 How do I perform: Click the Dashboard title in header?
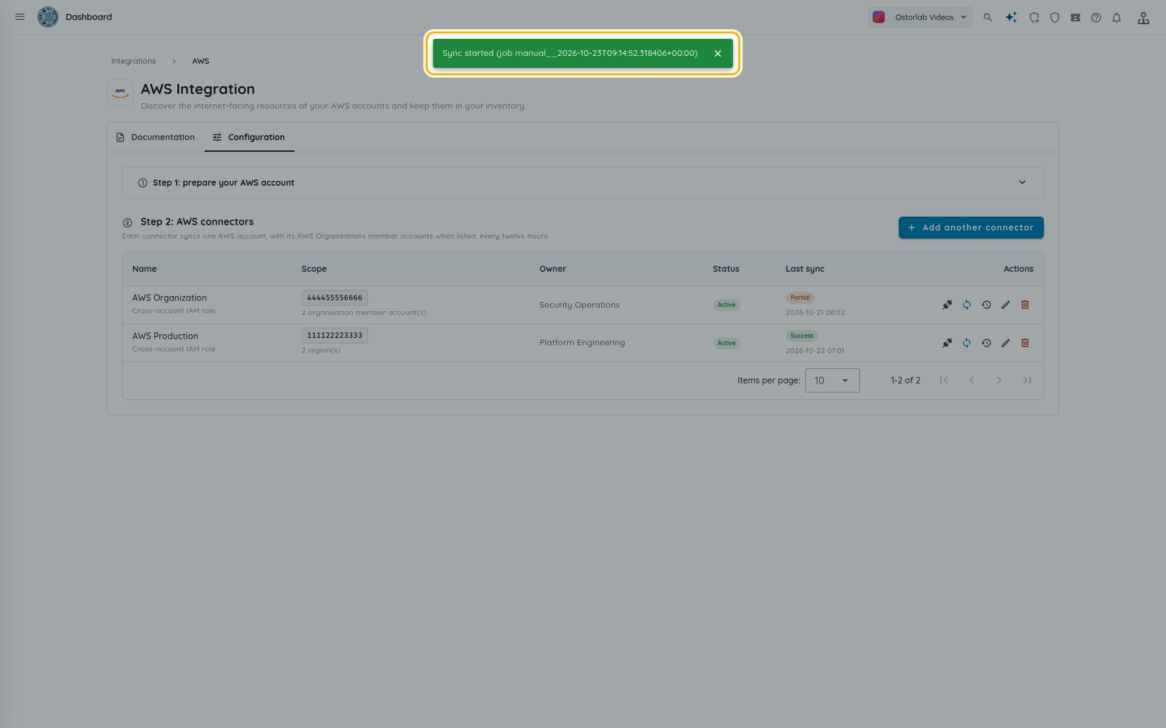pyautogui.click(x=89, y=17)
